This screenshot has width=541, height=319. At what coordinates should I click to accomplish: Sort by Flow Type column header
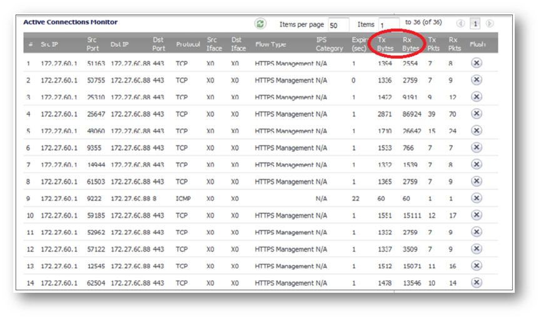(x=271, y=44)
